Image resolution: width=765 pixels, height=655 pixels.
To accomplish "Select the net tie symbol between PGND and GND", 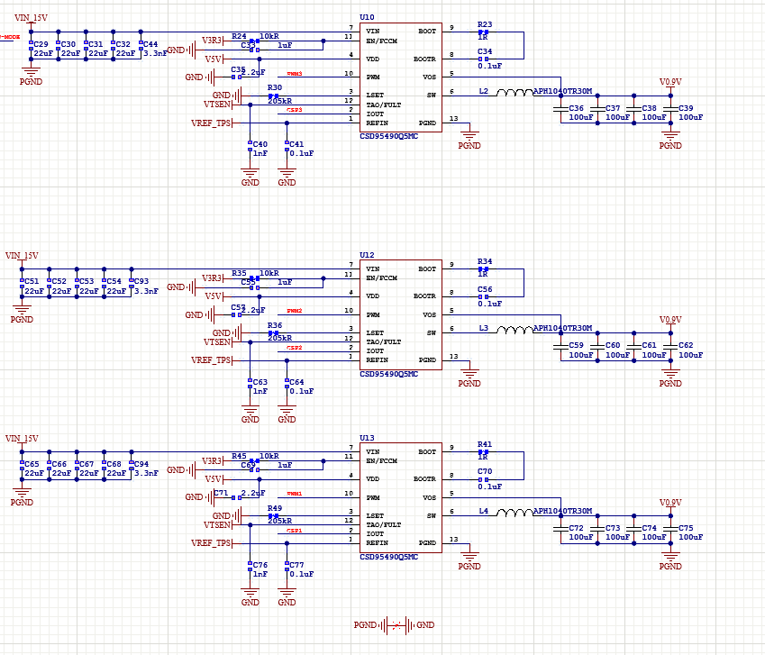I will click(x=396, y=625).
